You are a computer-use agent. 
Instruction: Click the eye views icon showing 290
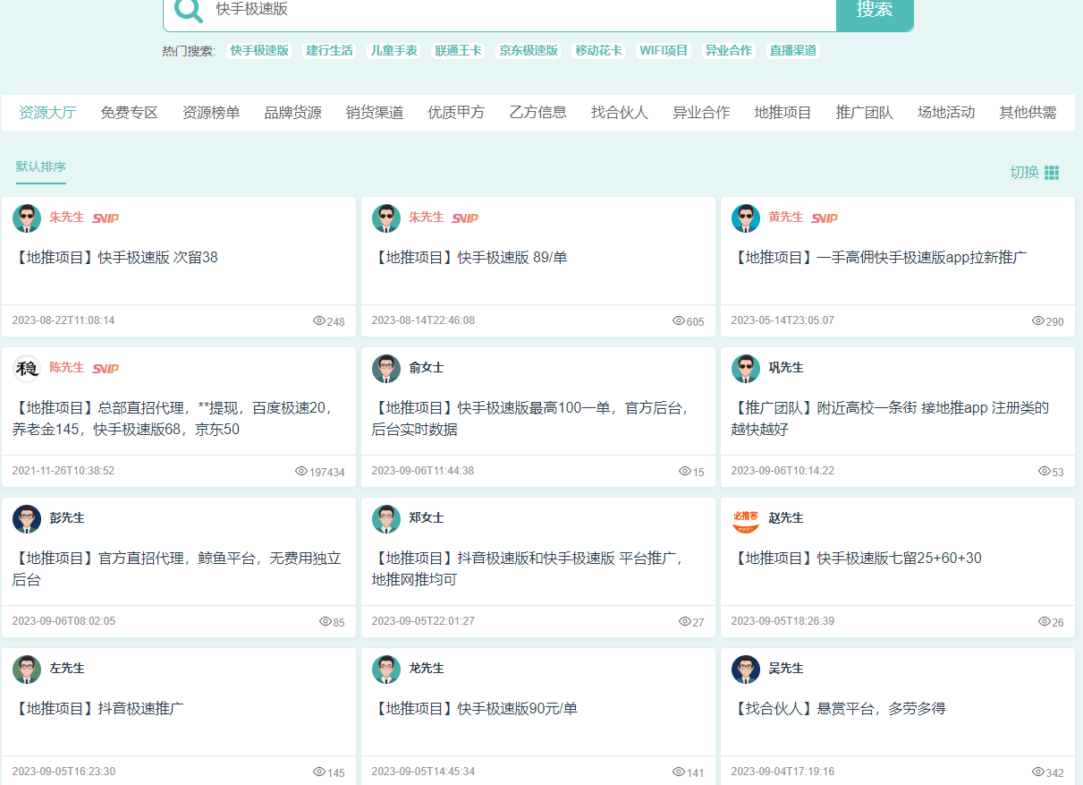[x=1038, y=320]
